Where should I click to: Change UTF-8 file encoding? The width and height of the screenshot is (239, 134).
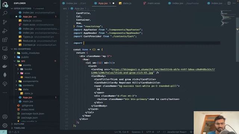(x=150, y=132)
